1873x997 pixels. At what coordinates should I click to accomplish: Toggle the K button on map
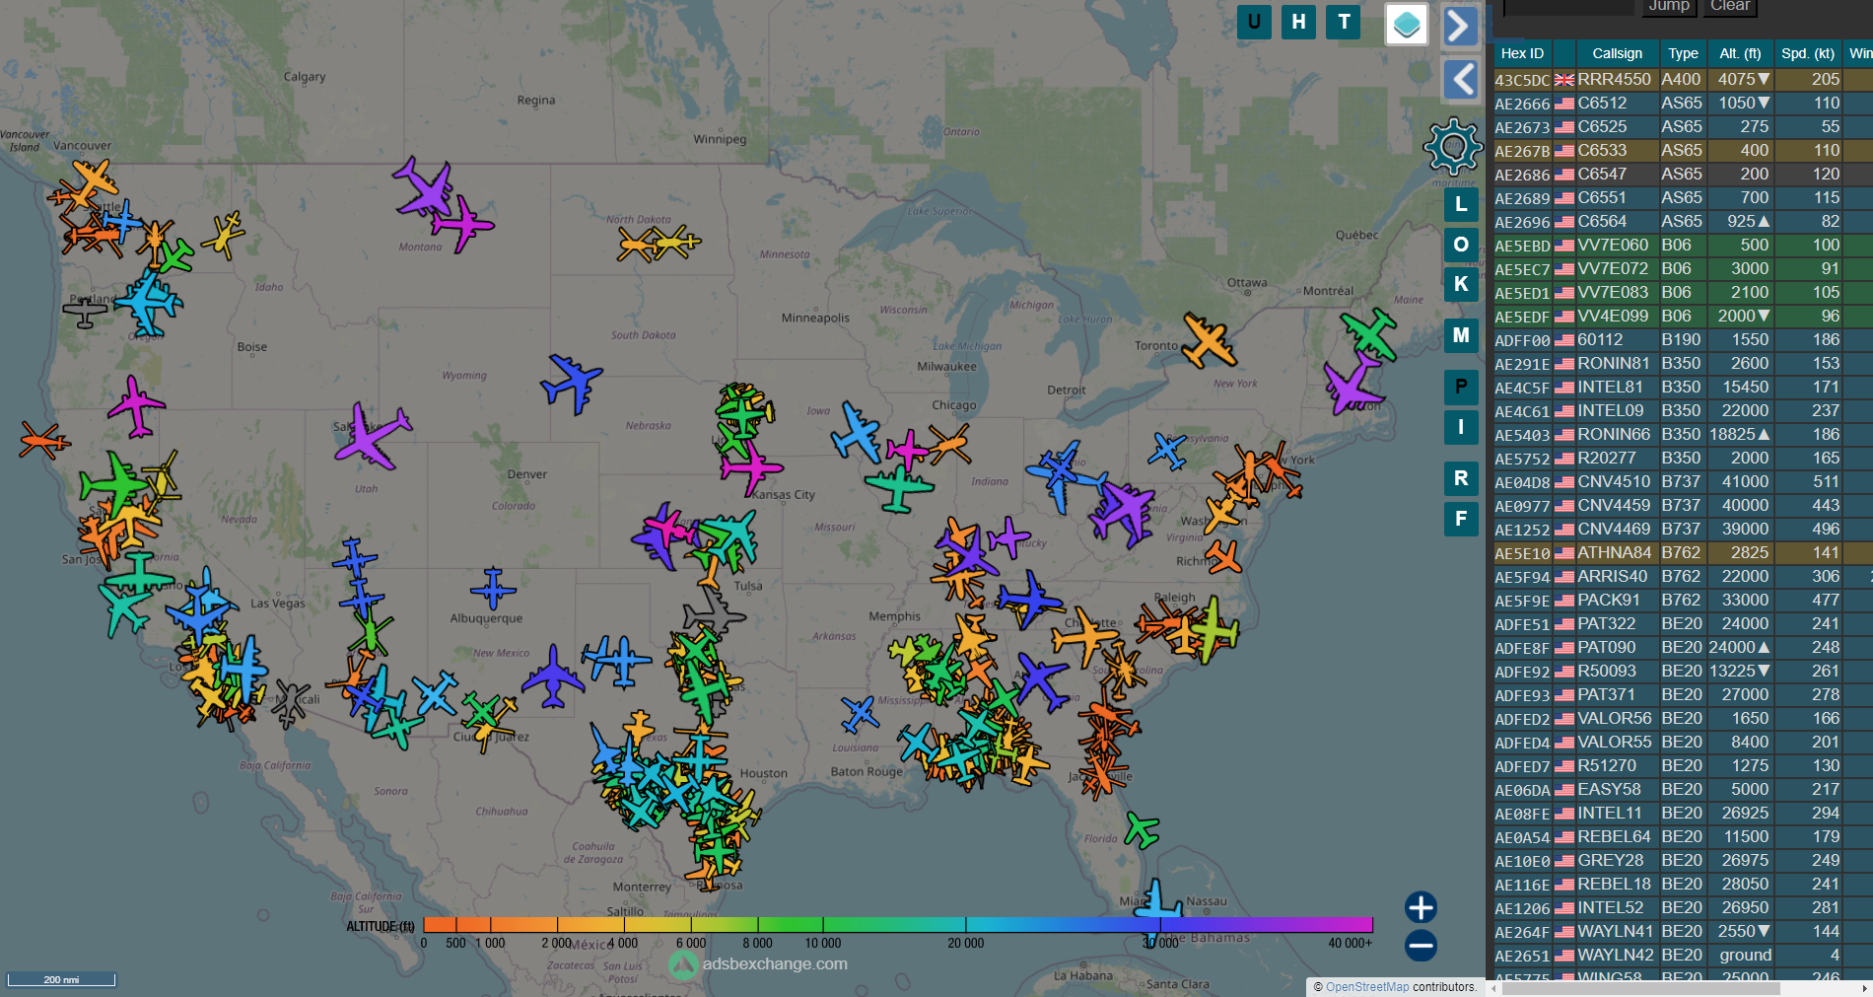click(1461, 284)
